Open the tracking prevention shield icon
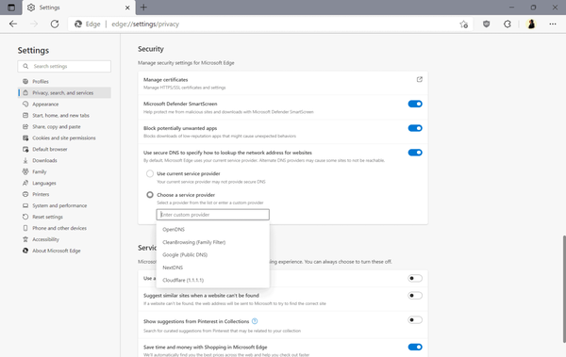566x357 pixels. [x=486, y=24]
